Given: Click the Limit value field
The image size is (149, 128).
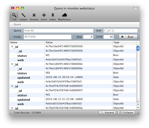Looking at the screenshot, I should coord(109,37).
